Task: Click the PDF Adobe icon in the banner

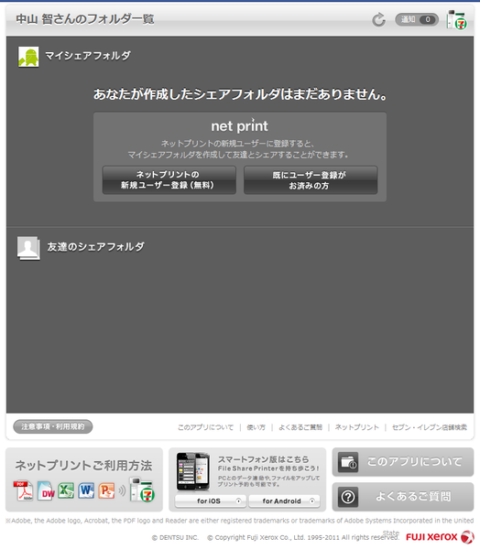Action: (23, 490)
